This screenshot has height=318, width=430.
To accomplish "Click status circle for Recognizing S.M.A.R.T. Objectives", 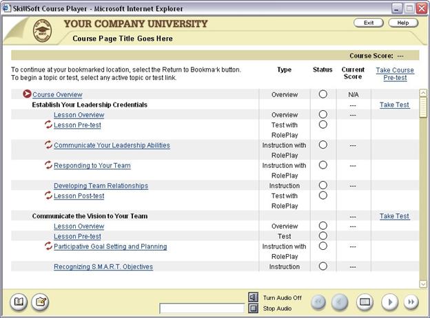I will coord(323,266).
